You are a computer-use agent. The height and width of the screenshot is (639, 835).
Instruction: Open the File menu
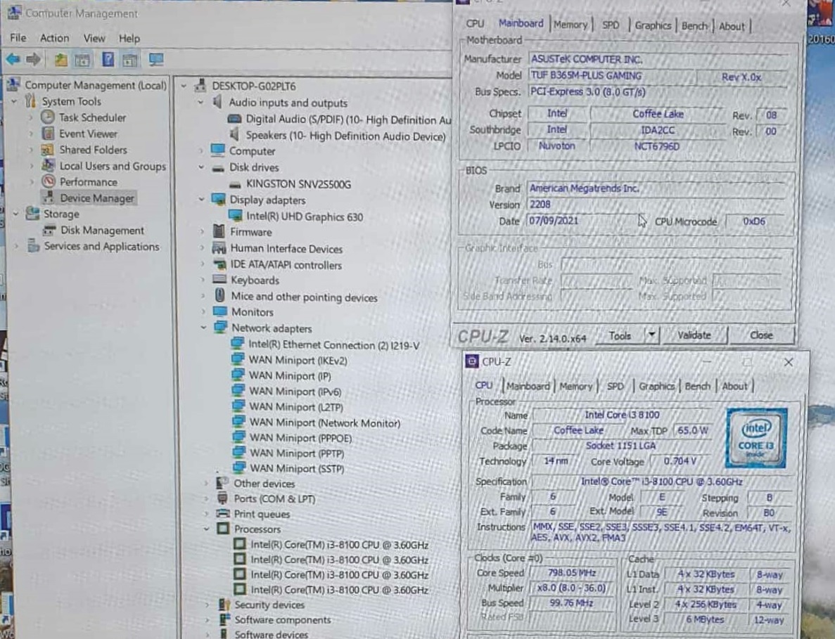coord(18,38)
